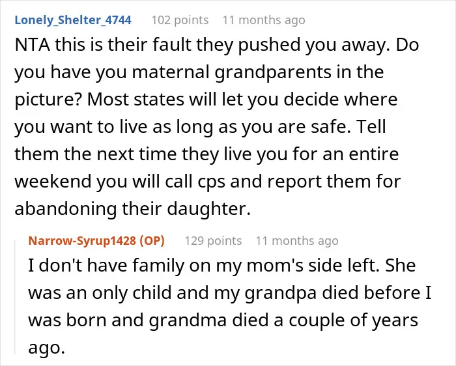Image resolution: width=456 pixels, height=366 pixels.
Task: Open Narrow-Syrup1428's user profile
Action: coord(82,241)
